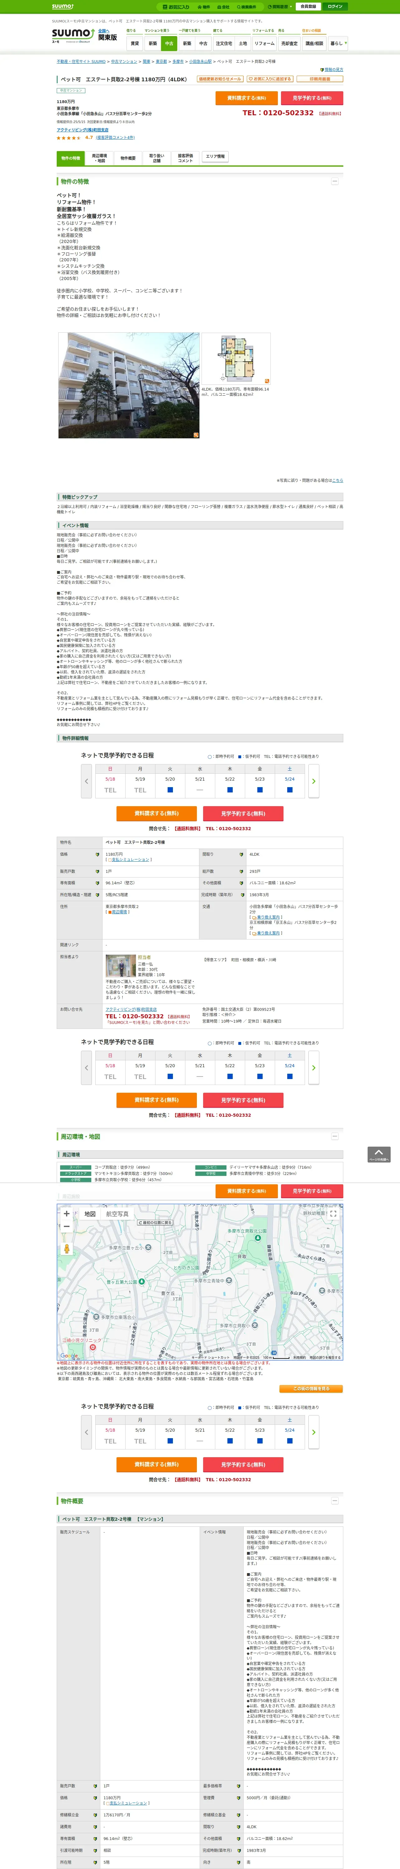Click the ページの先頭へ back-to-top button
The width and height of the screenshot is (400, 1869).
point(379,1154)
